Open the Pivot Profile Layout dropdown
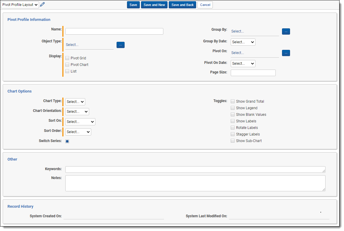This screenshot has height=231, width=344. 20,5
